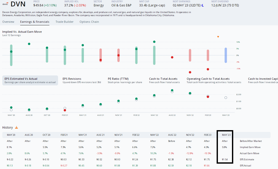The image size is (278, 169).
Task: Click the 'Implied Earn Move' row label
Action: coord(250,147)
